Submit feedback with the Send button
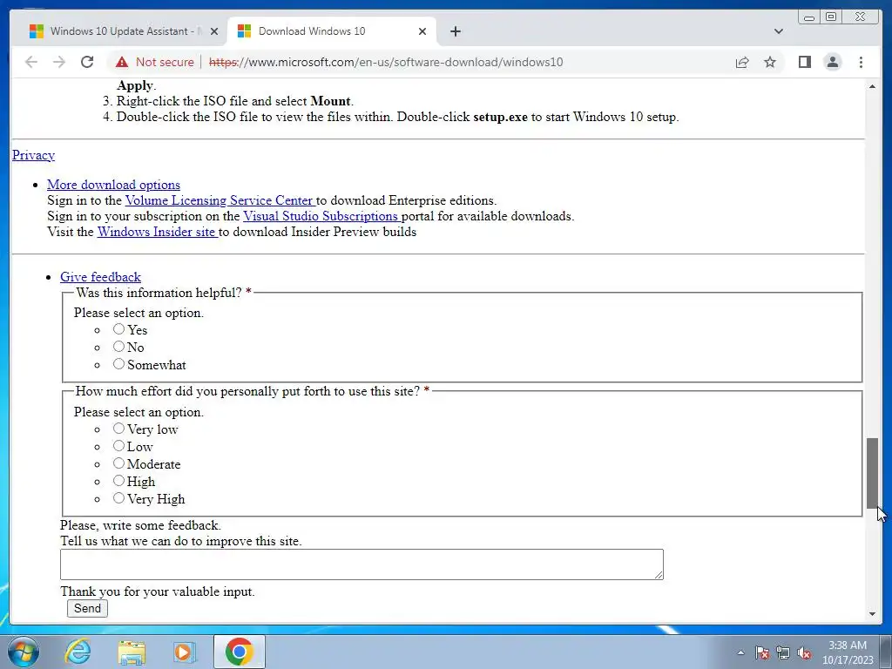 87,608
